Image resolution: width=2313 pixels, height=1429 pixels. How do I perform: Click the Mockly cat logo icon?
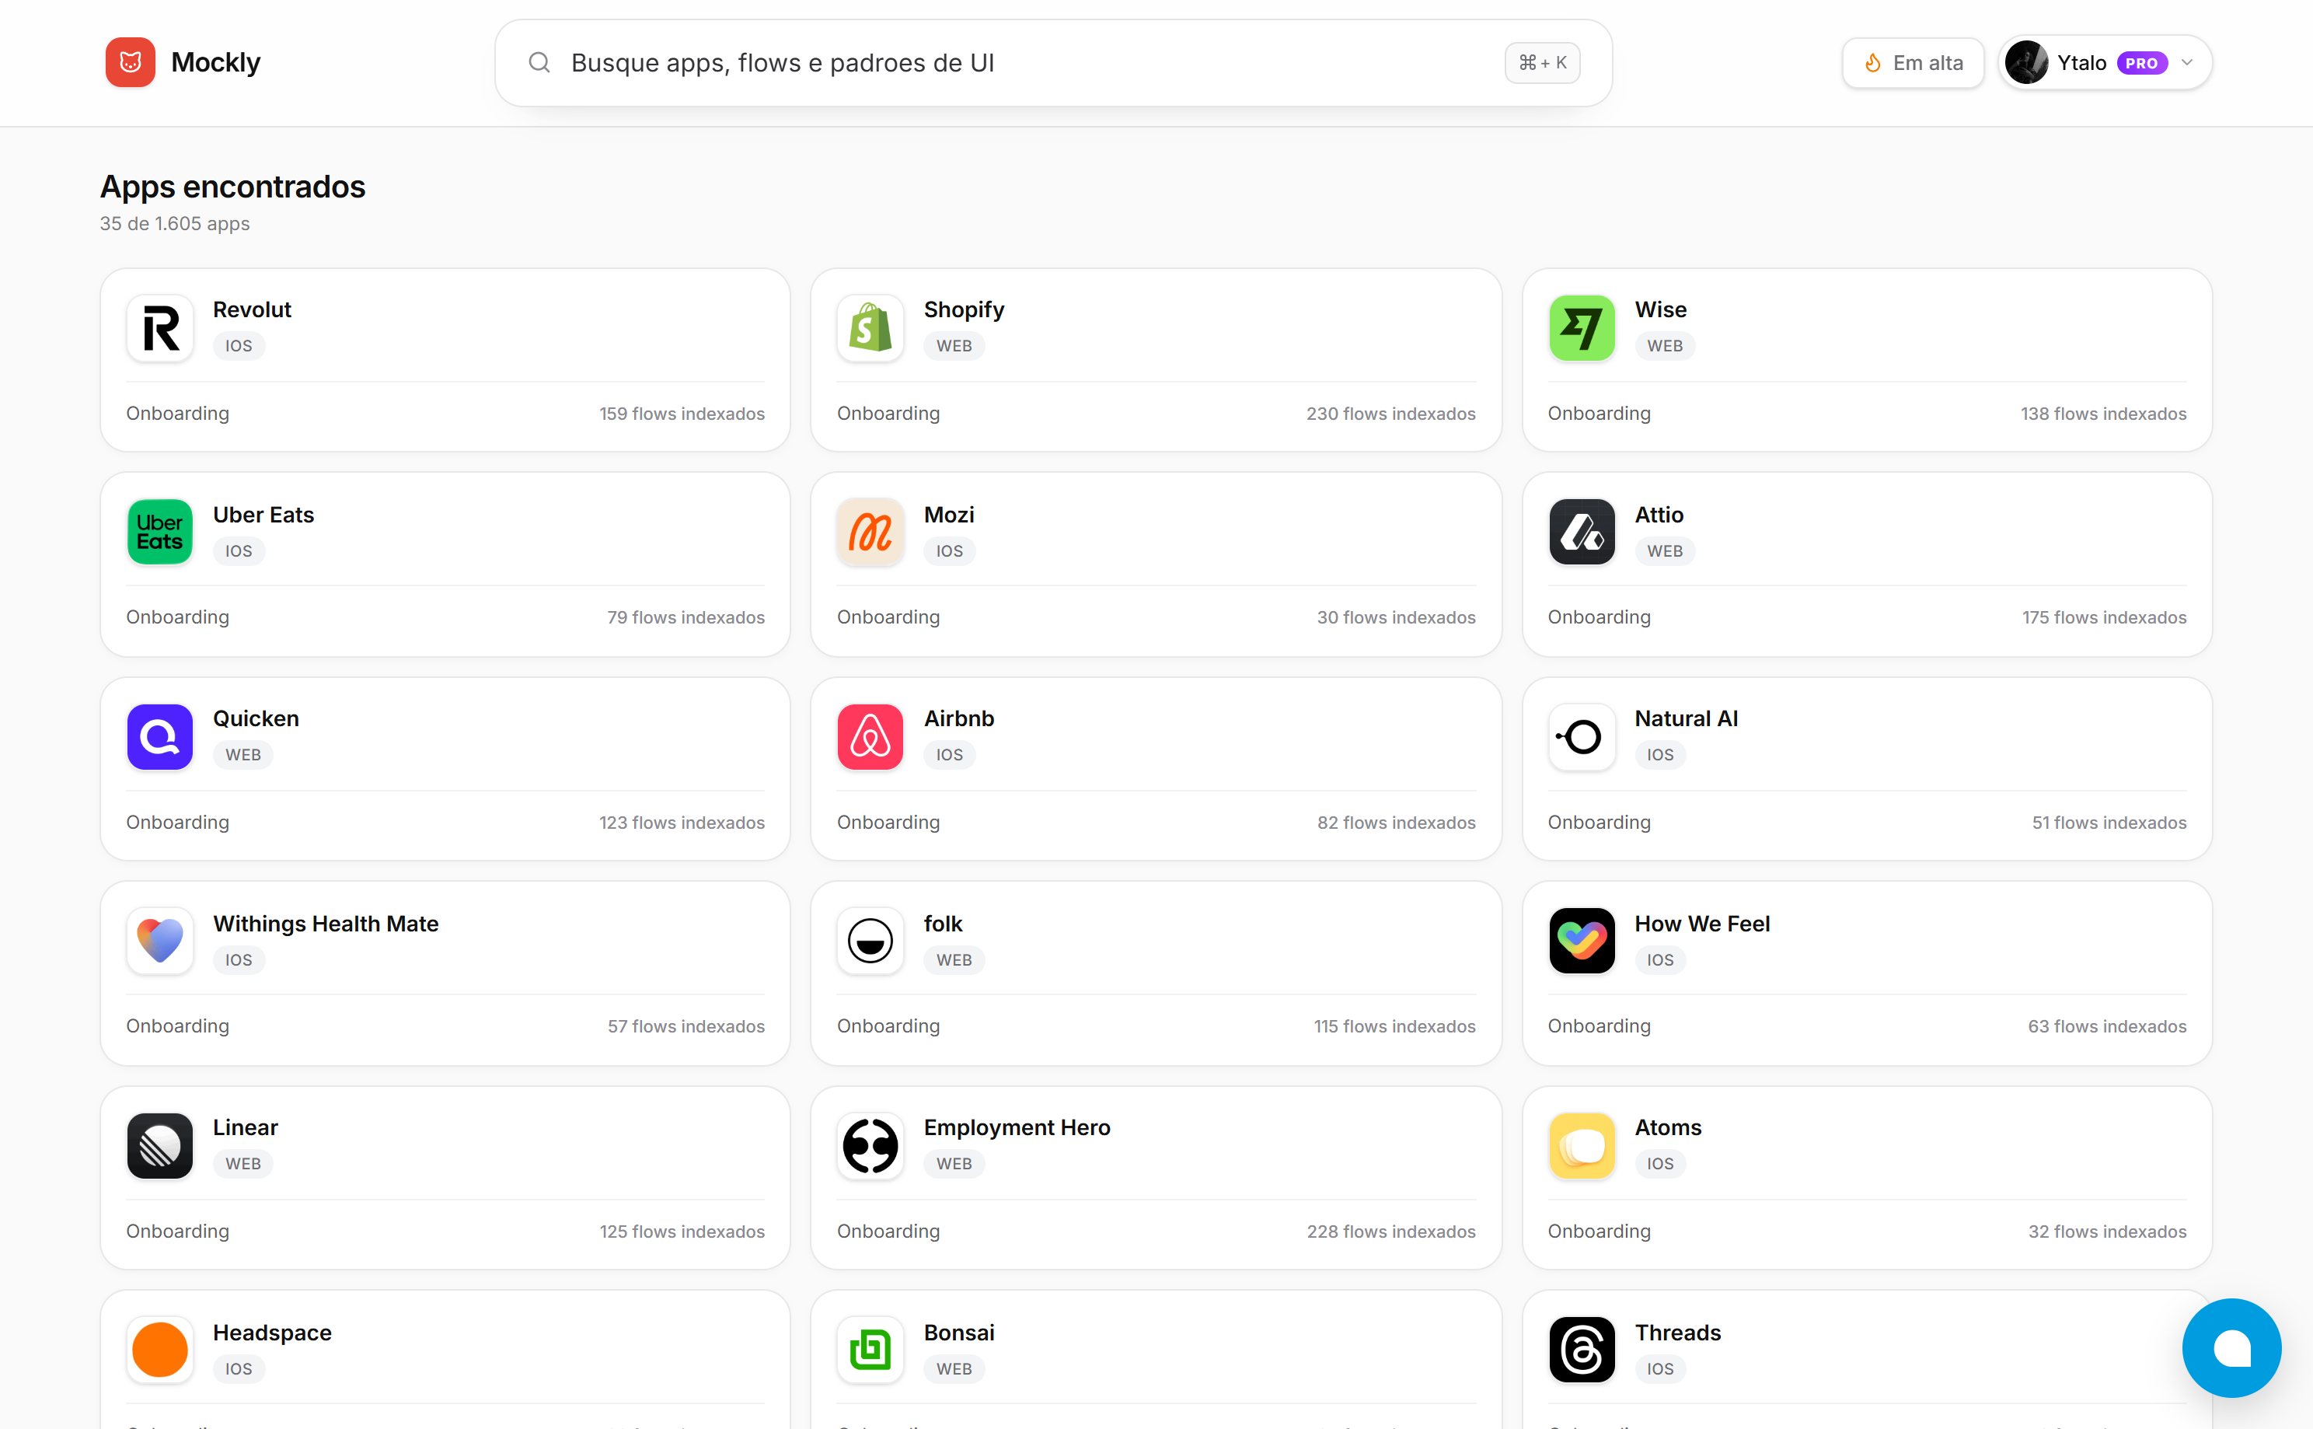tap(130, 62)
